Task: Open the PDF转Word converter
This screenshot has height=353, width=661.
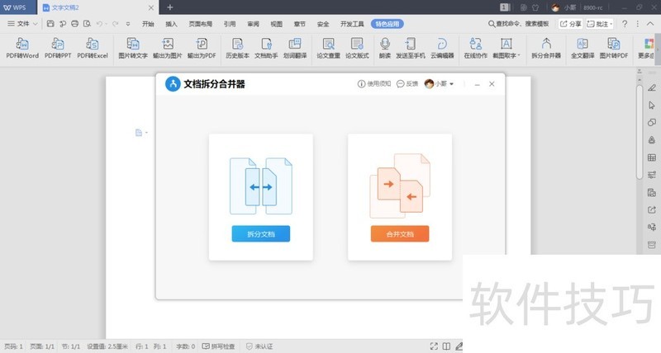Action: point(22,48)
